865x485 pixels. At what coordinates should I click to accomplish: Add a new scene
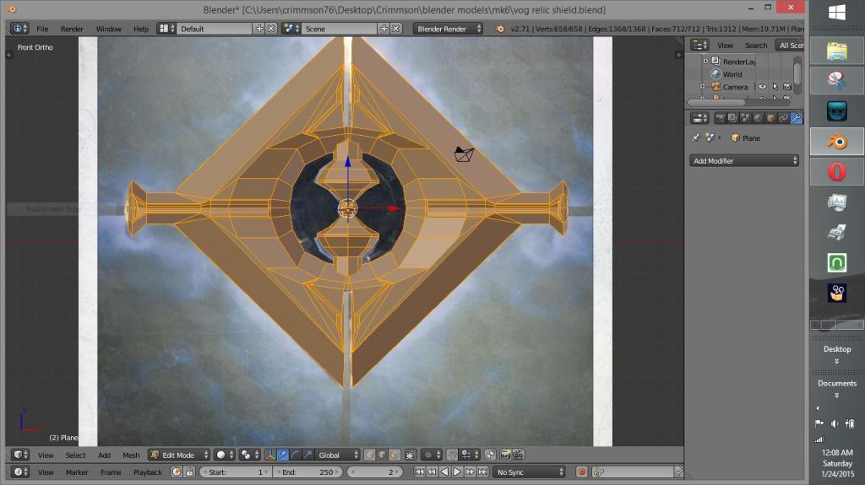click(384, 29)
